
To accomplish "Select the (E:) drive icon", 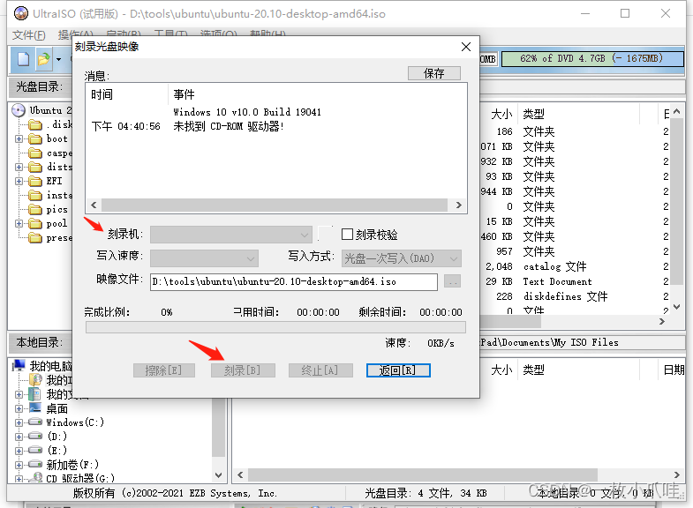I will tap(35, 451).
